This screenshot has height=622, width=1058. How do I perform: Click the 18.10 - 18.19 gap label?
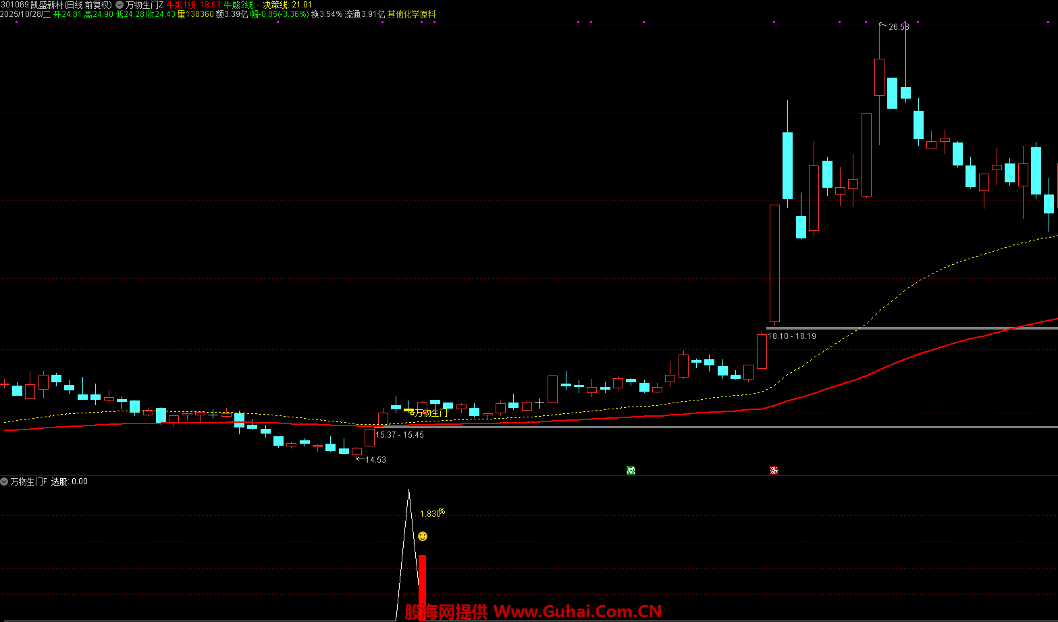[791, 336]
